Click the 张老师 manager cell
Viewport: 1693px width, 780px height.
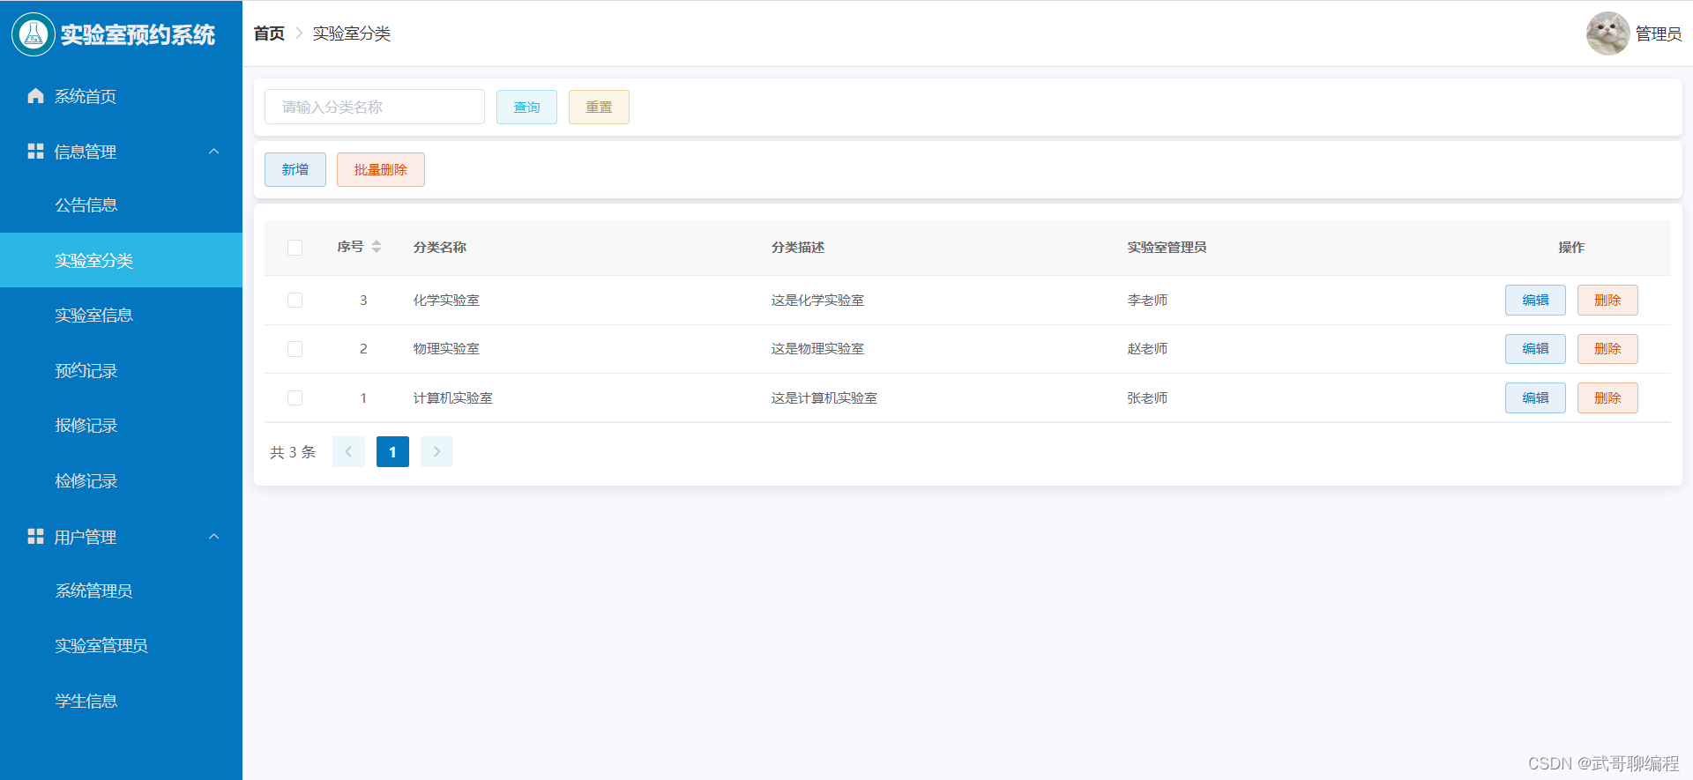coord(1147,398)
